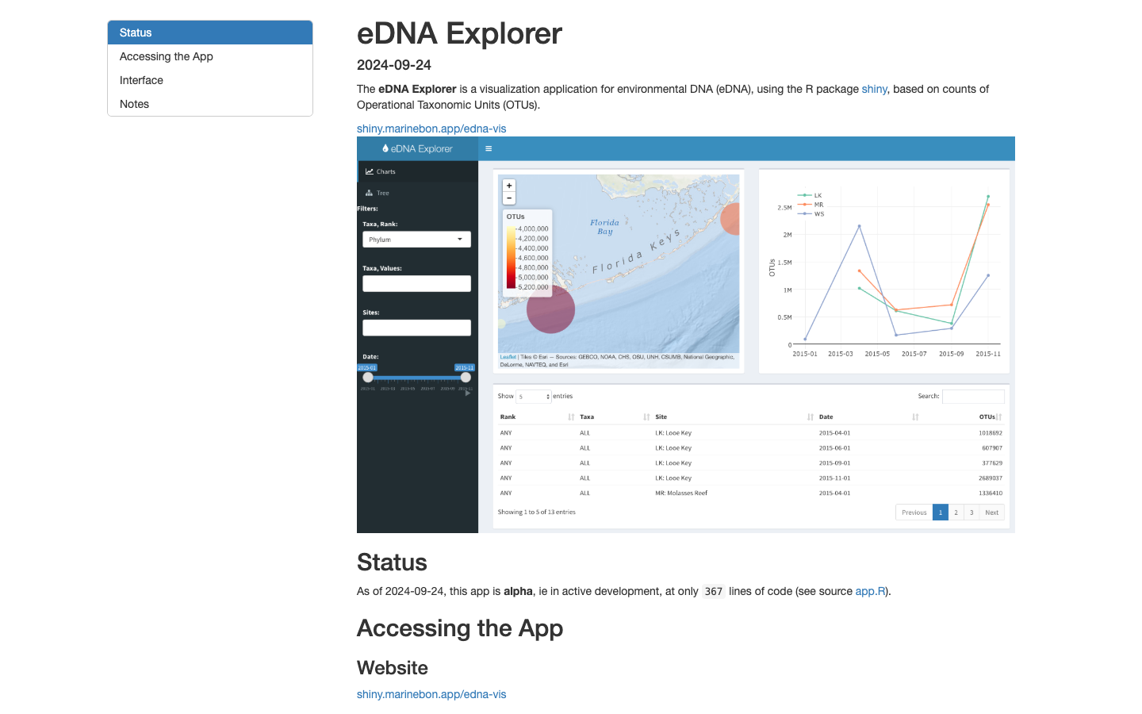This screenshot has width=1142, height=714.
Task: Click the Accessing the App heading
Action: pos(460,628)
